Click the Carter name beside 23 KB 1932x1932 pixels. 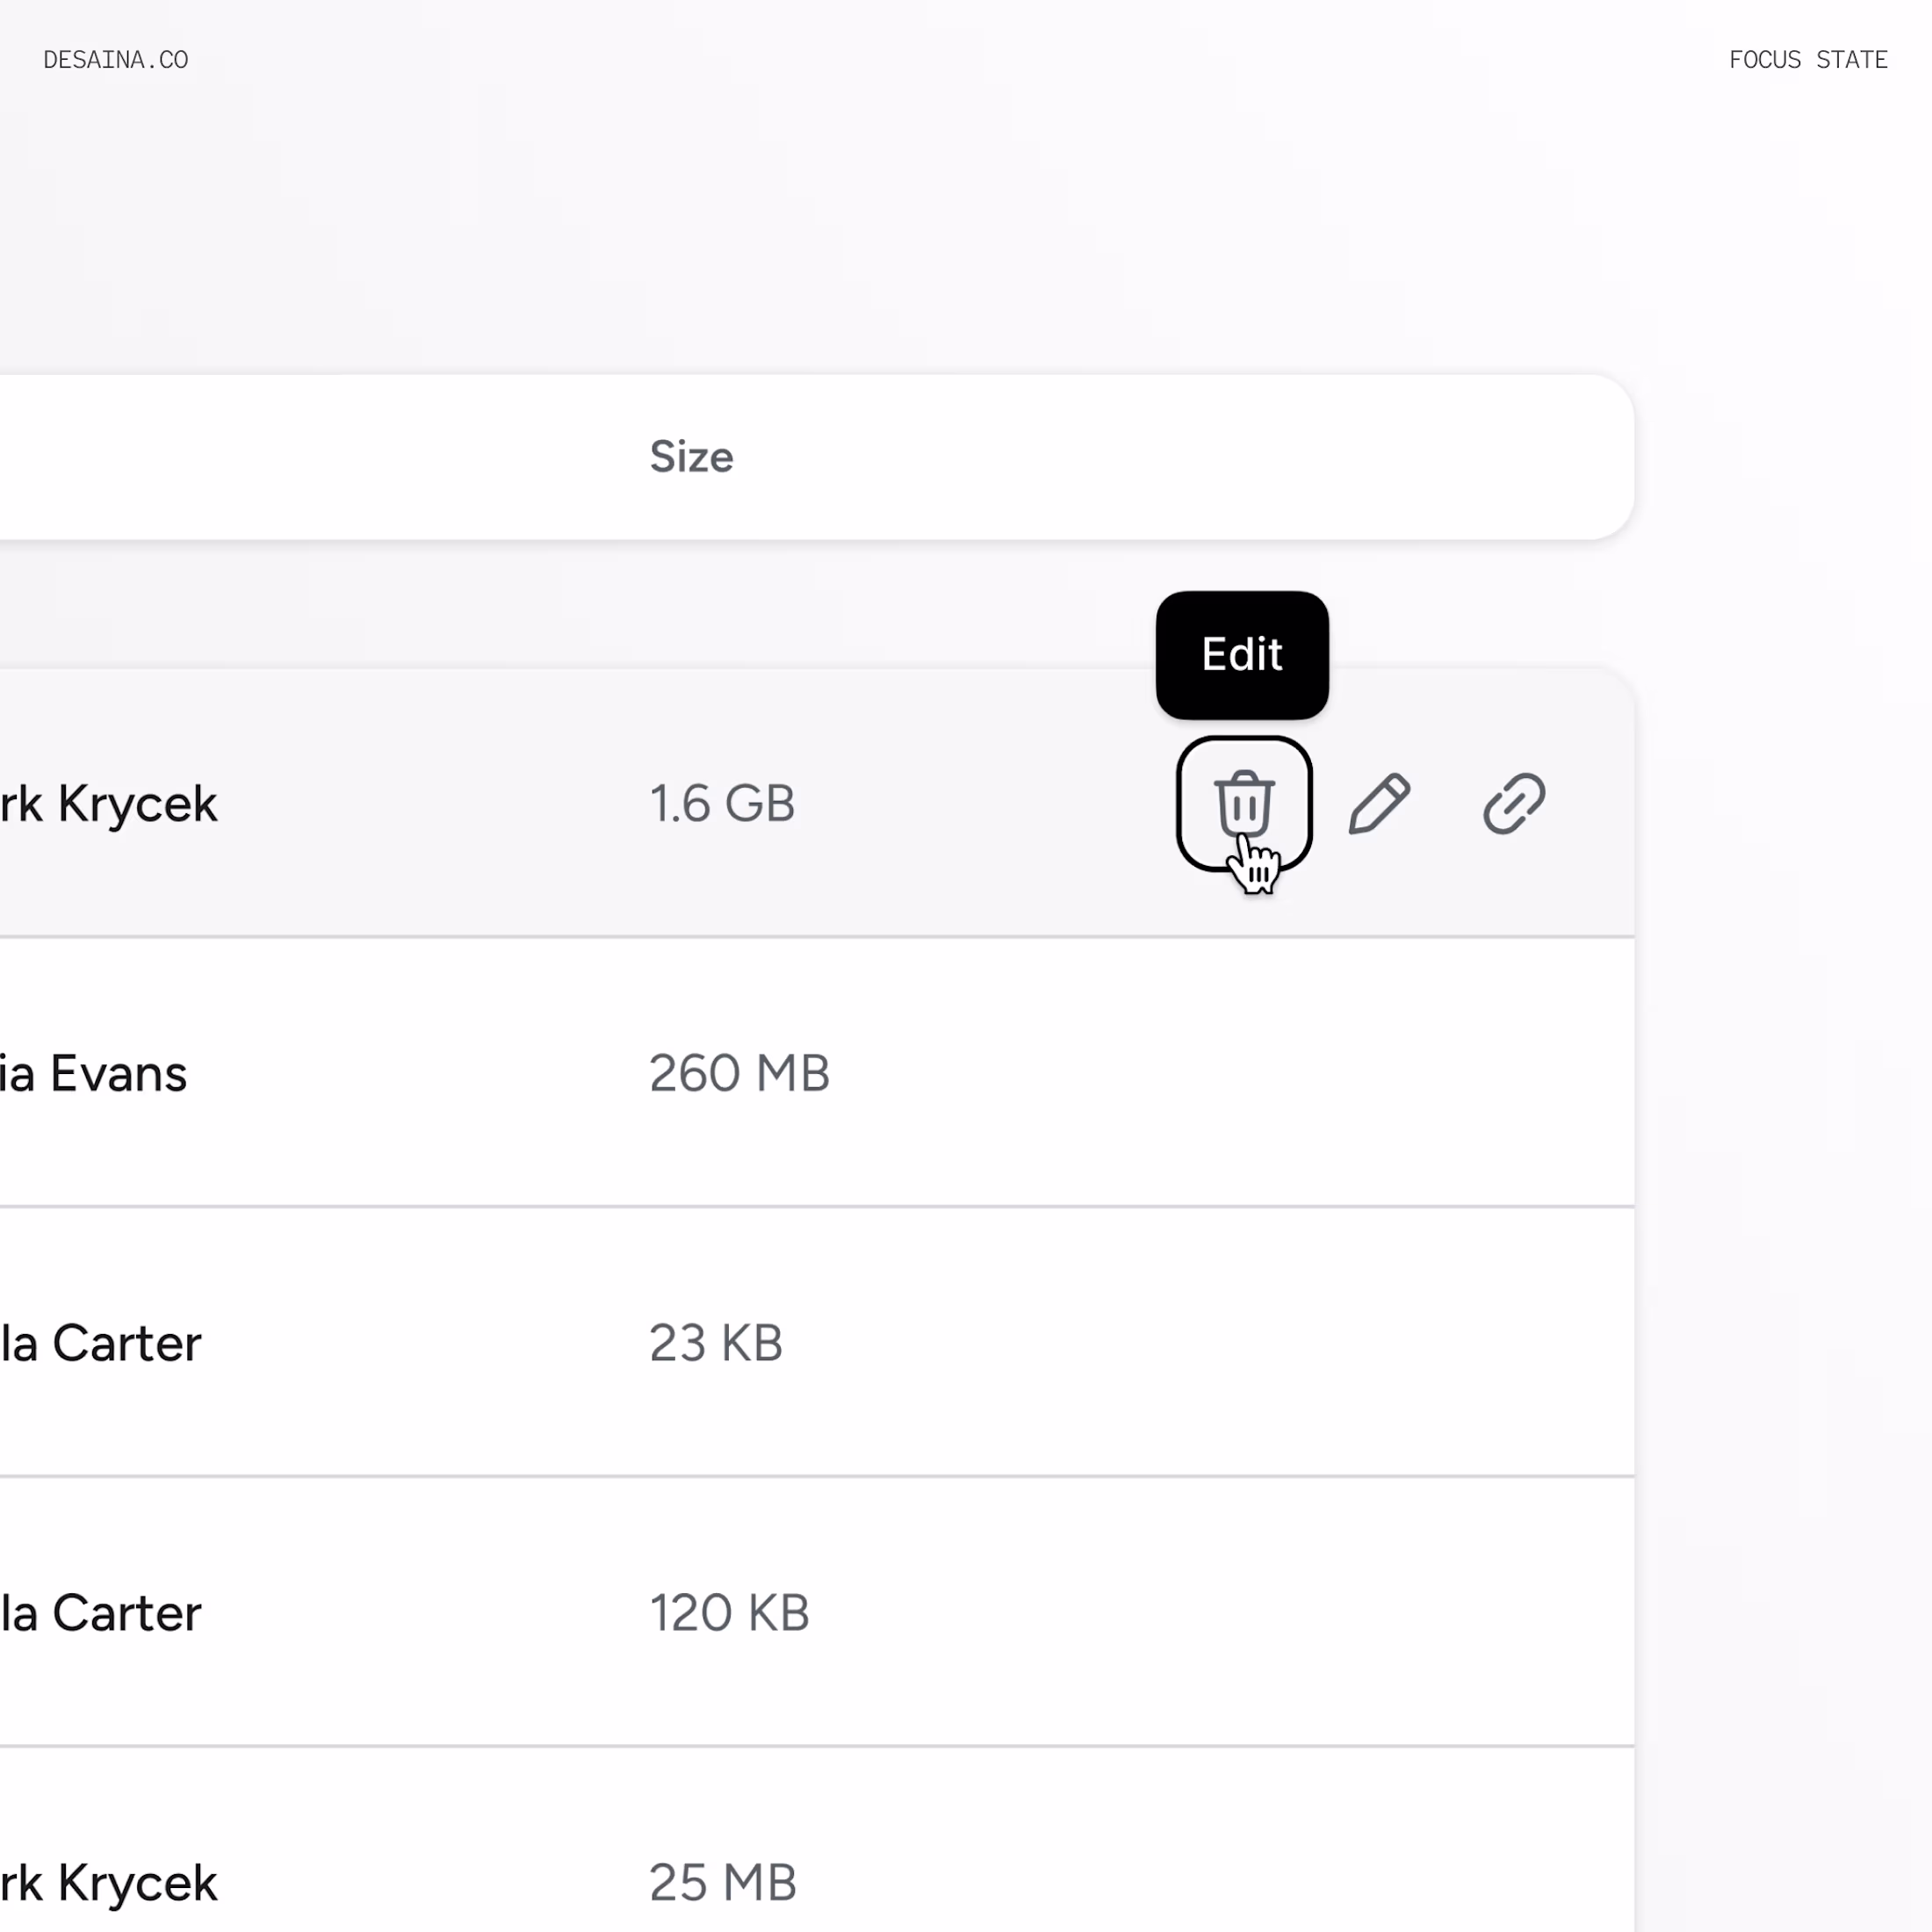pos(102,1343)
